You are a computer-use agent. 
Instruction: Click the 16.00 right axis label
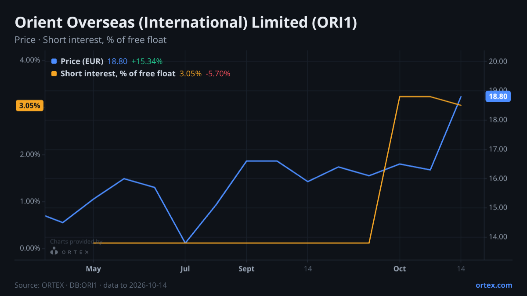click(x=498, y=178)
